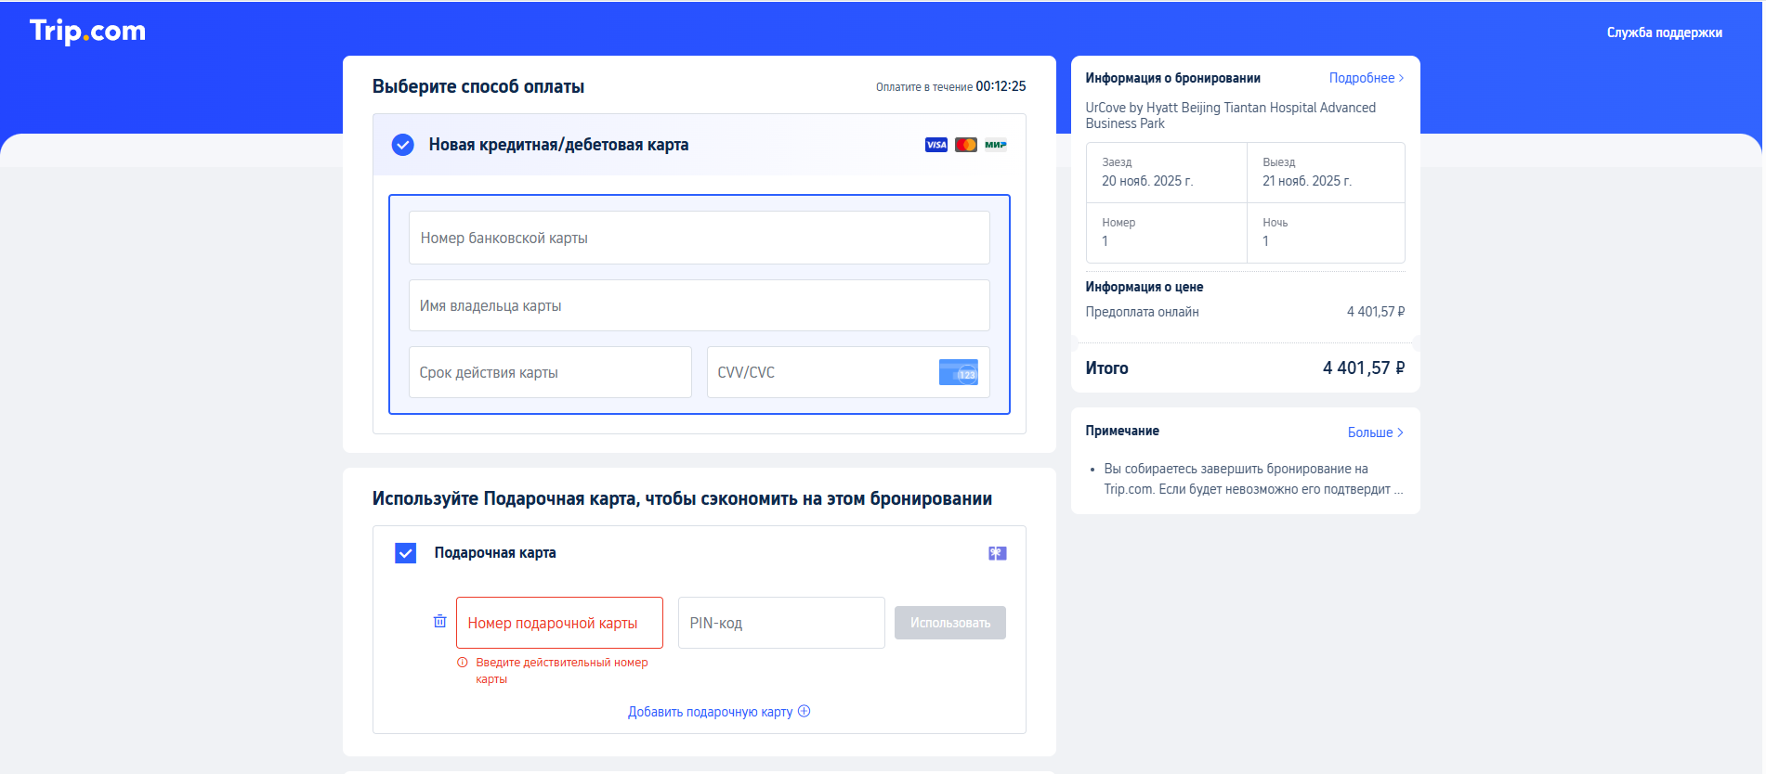
Task: Delete gift card entry with trash icon
Action: pos(440,621)
